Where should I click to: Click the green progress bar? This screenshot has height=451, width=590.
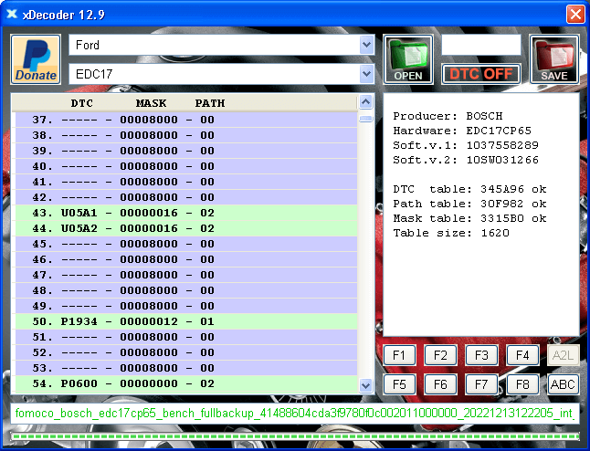click(295, 436)
